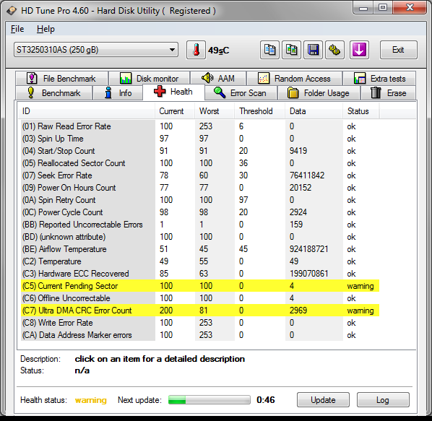Click the Threshold column header

(259, 111)
